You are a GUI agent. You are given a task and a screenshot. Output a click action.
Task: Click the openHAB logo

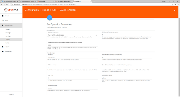(11, 10)
